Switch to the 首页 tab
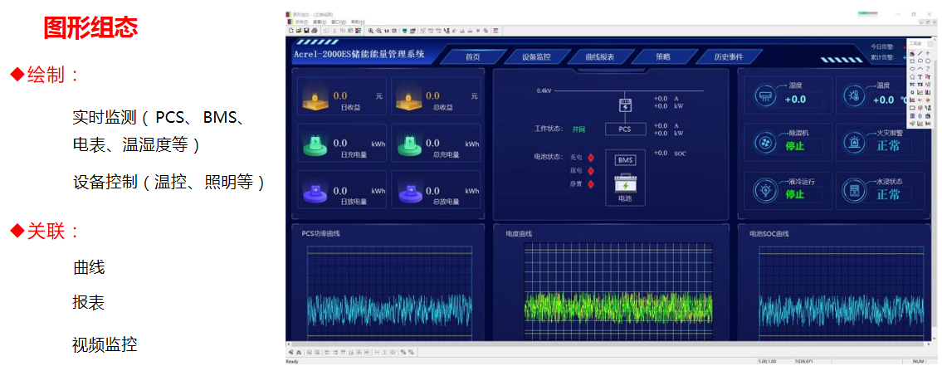The image size is (942, 366). [472, 57]
